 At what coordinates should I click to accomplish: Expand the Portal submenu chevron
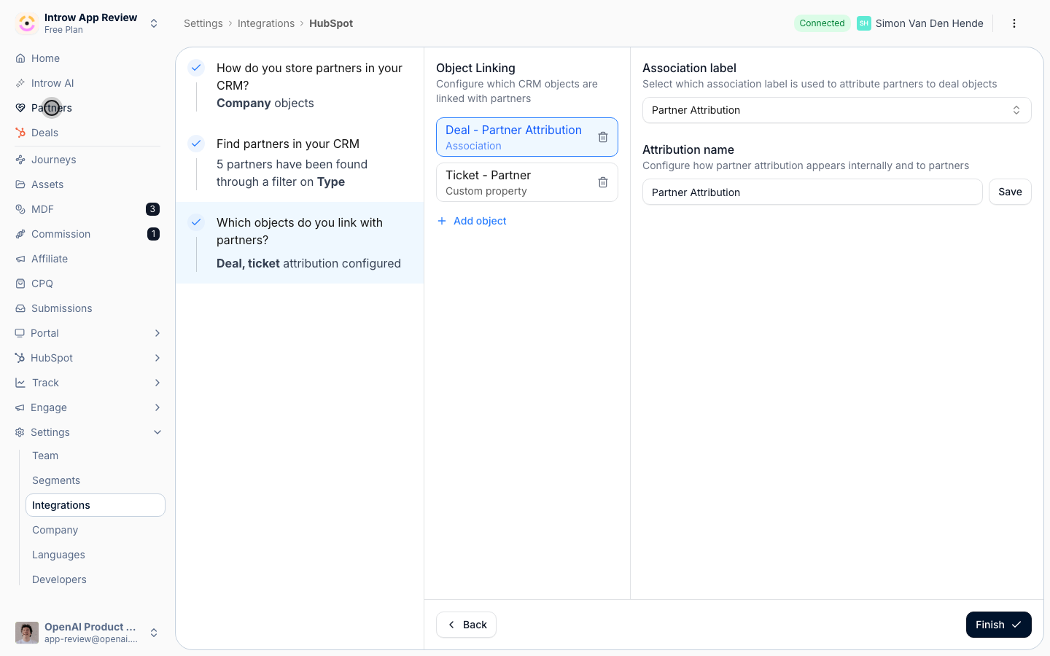click(x=157, y=333)
